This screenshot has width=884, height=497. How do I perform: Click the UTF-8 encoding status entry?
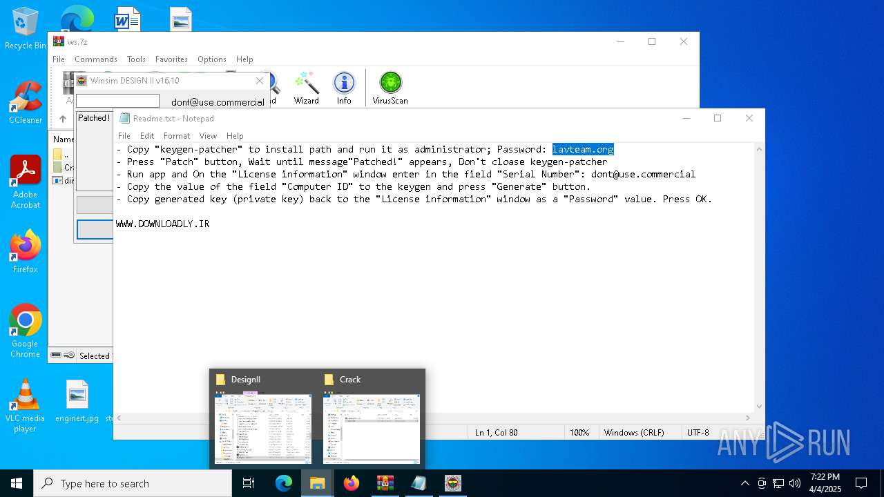[x=698, y=433]
